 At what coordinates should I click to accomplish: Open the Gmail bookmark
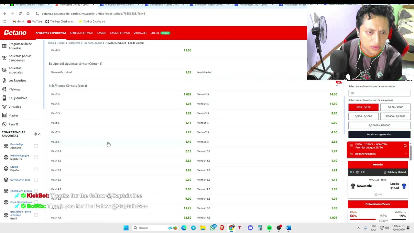point(18,21)
